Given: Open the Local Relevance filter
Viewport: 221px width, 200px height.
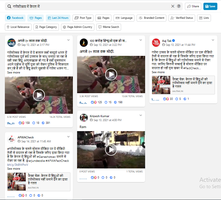Looking at the screenshot, I should [18, 27].
